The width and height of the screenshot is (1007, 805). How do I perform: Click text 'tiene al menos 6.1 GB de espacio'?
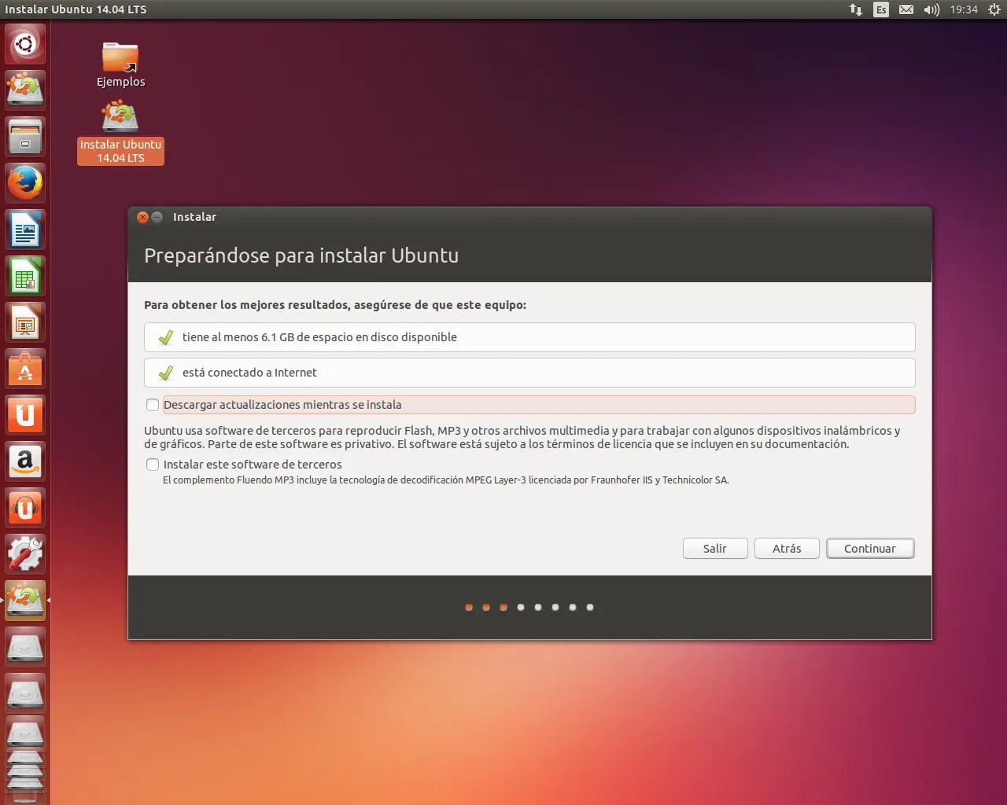click(x=319, y=337)
